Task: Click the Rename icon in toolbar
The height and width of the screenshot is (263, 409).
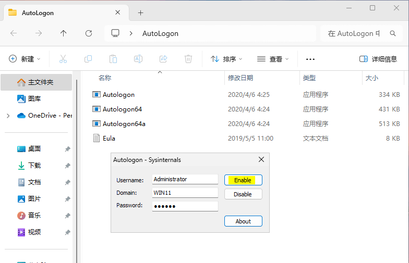Action: (x=138, y=59)
